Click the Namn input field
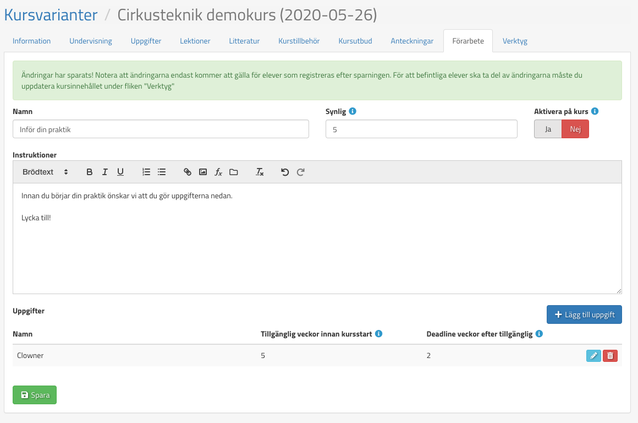The width and height of the screenshot is (638, 423). pos(161,129)
